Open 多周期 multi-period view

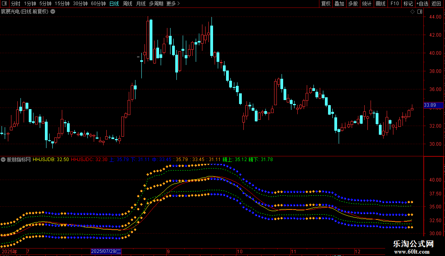pyautogui.click(x=156, y=4)
